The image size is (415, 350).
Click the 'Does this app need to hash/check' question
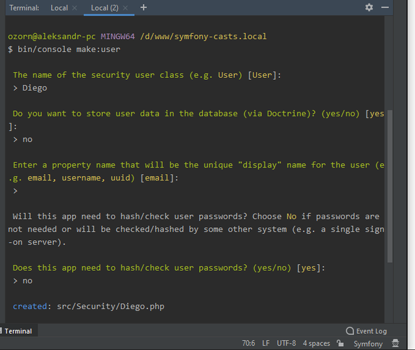[x=169, y=268]
